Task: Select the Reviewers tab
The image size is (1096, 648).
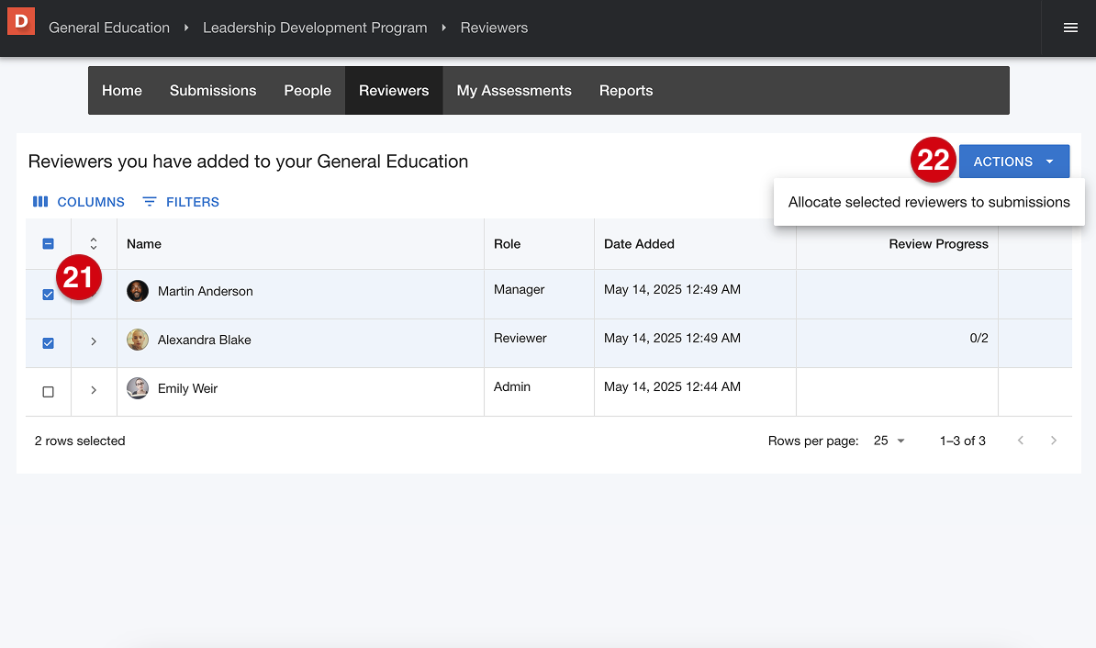Action: [x=394, y=90]
